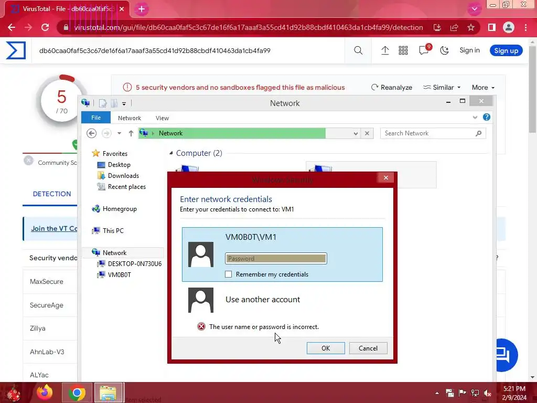Image resolution: width=537 pixels, height=403 pixels.
Task: Switch to the DETECTION tab
Action: pyautogui.click(x=52, y=194)
